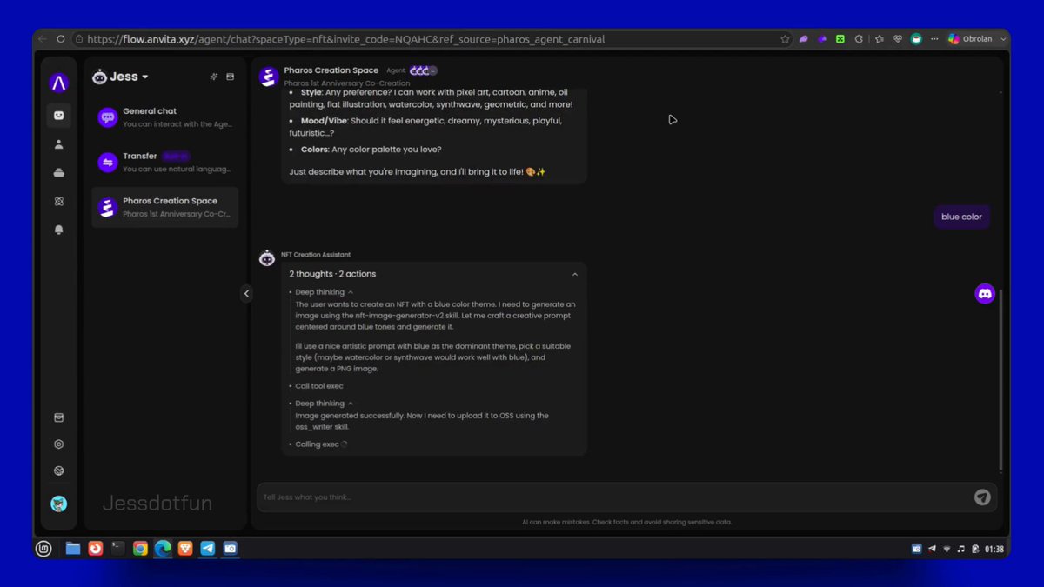Bookmark this page with the address bar star
The height and width of the screenshot is (587, 1044).
(786, 39)
